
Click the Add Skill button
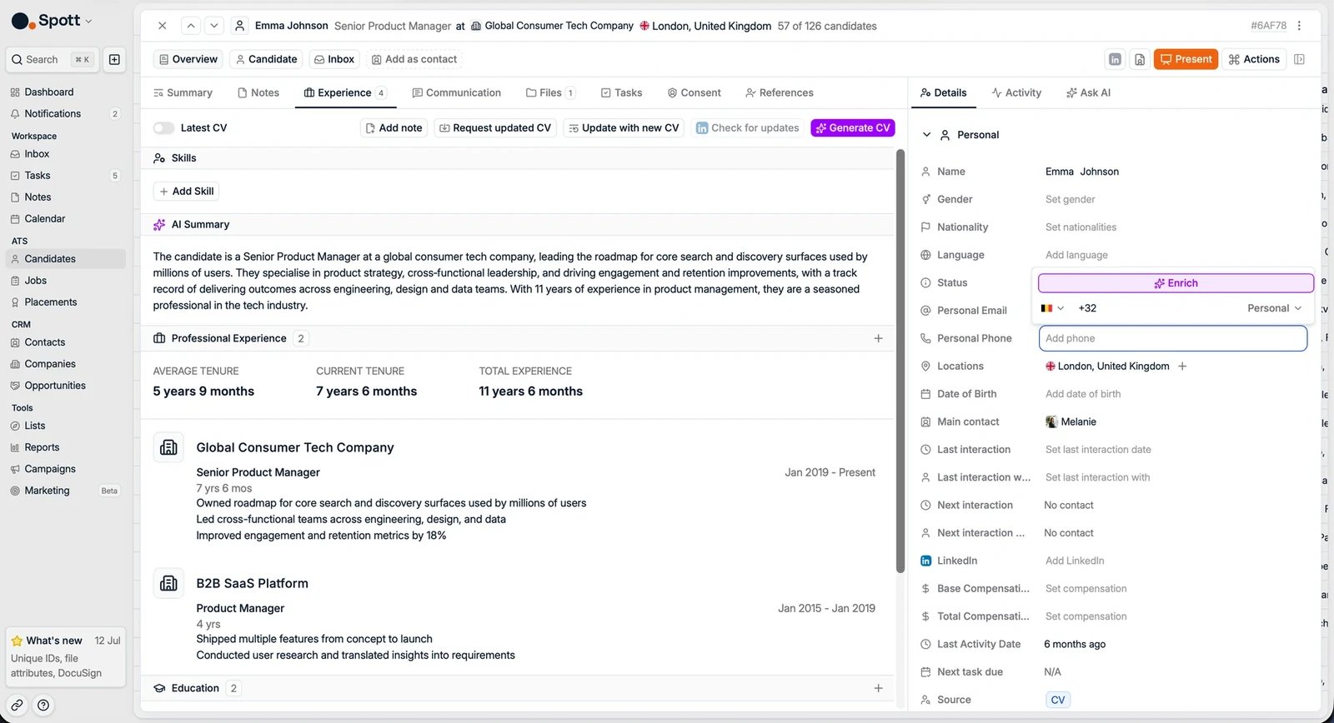pyautogui.click(x=187, y=191)
